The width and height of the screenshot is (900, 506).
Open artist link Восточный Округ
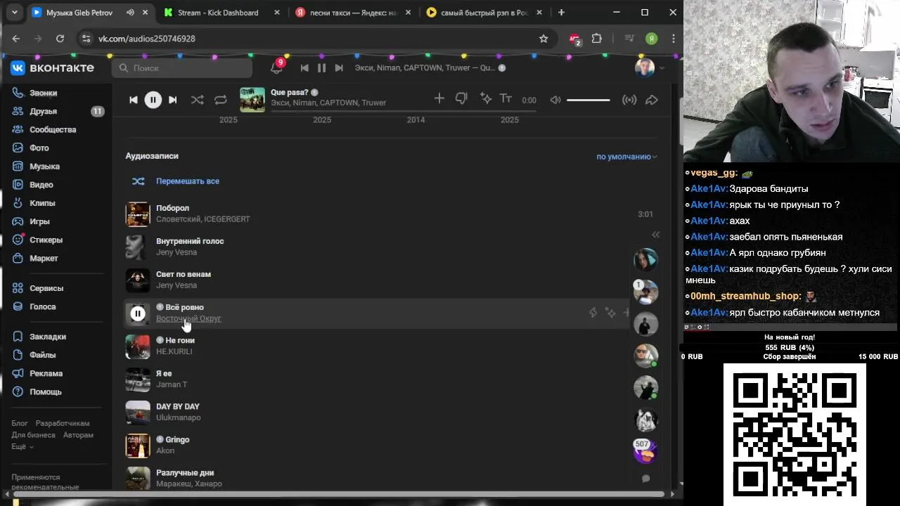[x=188, y=318]
